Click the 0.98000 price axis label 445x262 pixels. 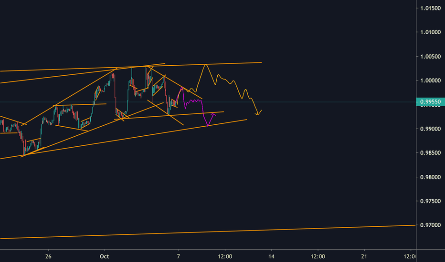pyautogui.click(x=430, y=177)
